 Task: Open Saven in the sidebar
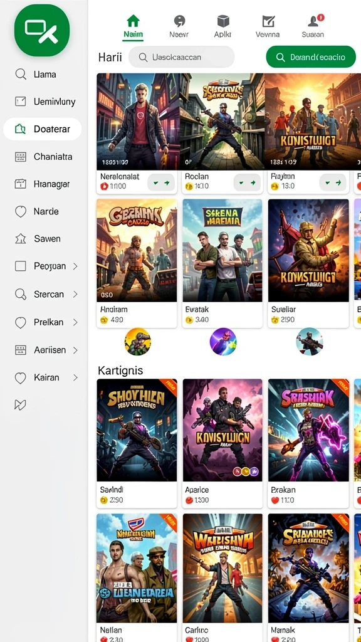point(43,239)
